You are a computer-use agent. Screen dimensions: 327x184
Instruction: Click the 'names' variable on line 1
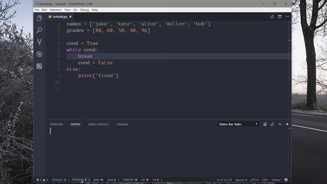74,24
